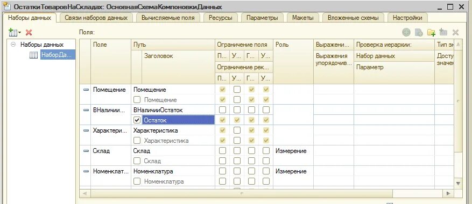Uncheck the Остаток header checkbox
This screenshot has height=204, width=472.
(x=137, y=120)
